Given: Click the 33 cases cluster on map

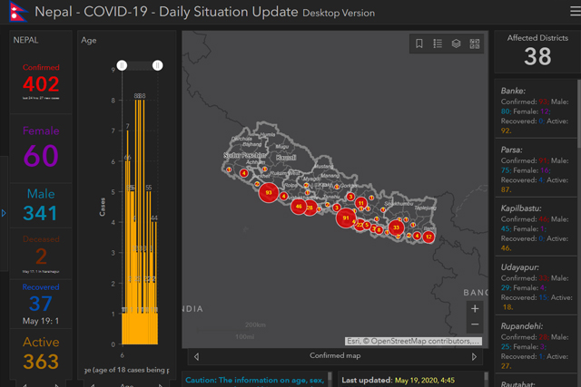Looking at the screenshot, I should click(396, 227).
